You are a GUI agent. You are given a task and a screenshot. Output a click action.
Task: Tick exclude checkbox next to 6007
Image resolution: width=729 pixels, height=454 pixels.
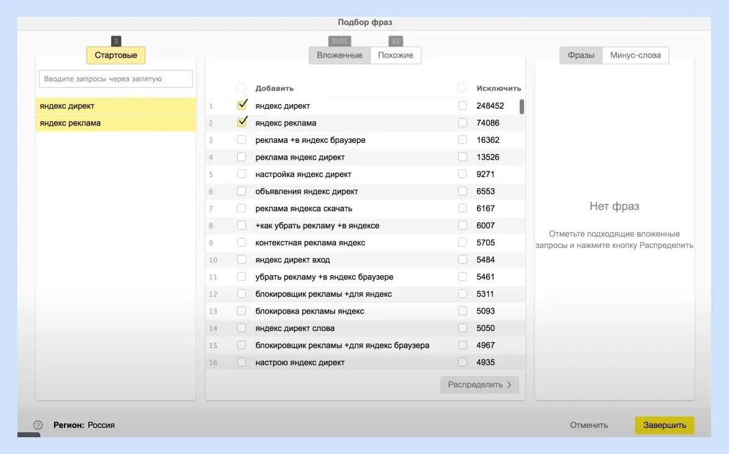tap(463, 225)
